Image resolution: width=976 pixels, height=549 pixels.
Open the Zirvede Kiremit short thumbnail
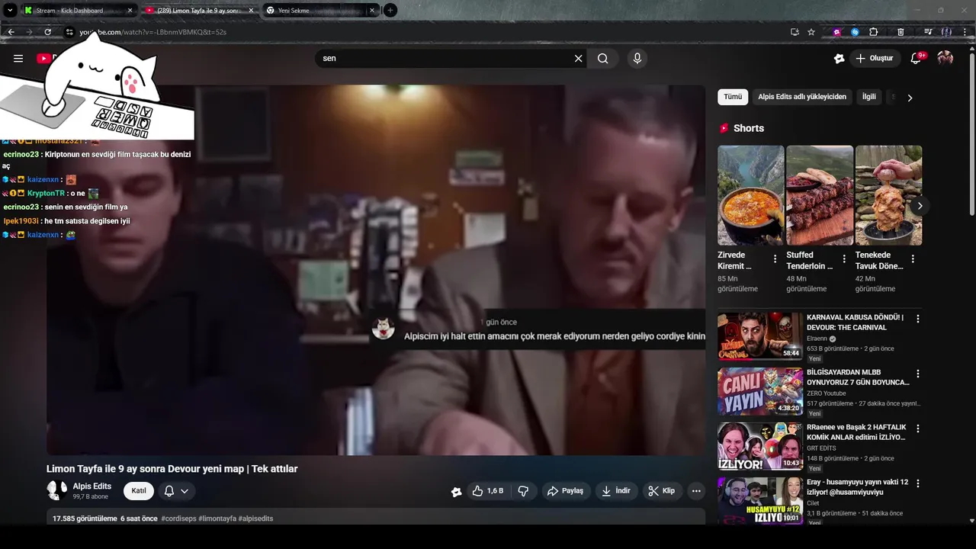(750, 195)
